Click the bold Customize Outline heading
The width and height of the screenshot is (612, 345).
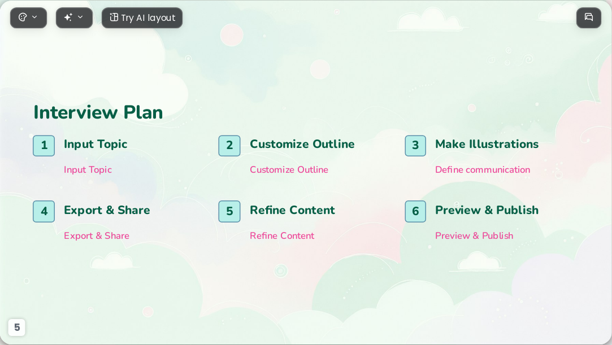[302, 144]
